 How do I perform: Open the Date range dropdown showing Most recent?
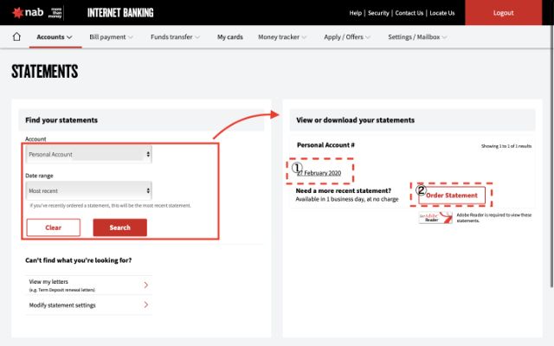[88, 190]
